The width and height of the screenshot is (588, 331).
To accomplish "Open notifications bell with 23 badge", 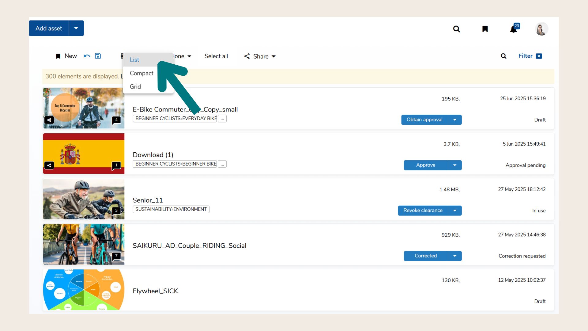I will tap(514, 29).
